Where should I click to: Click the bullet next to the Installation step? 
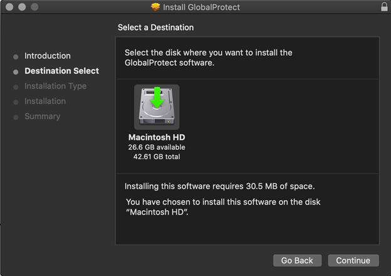(16, 102)
